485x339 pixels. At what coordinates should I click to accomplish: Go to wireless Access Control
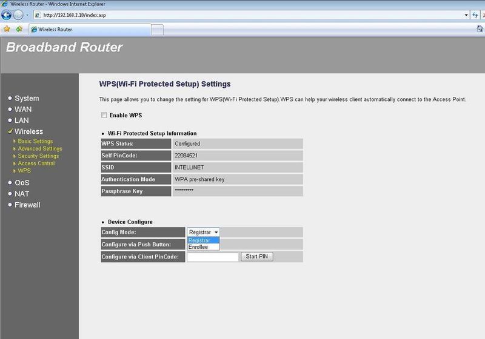coord(36,163)
